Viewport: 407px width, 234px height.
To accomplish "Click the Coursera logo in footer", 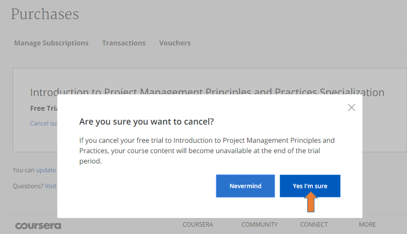I will (x=38, y=226).
